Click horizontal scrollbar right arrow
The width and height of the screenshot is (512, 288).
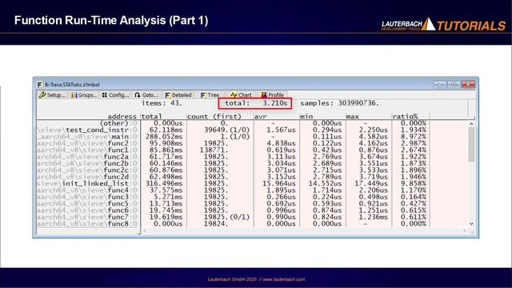[464, 230]
